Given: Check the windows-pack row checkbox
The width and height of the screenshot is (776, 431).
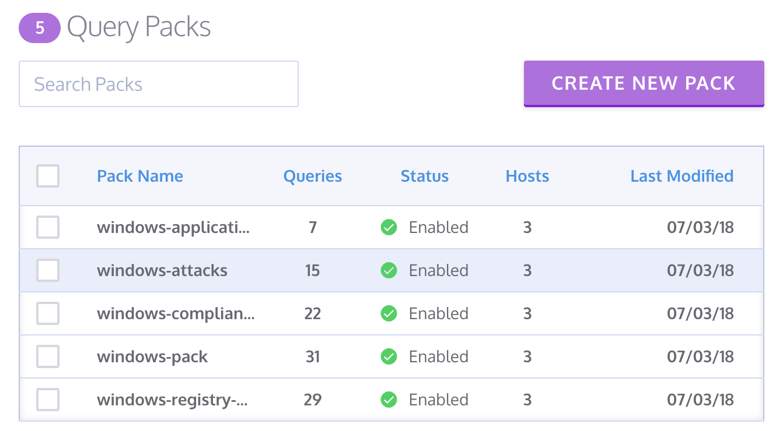Looking at the screenshot, I should coord(48,356).
